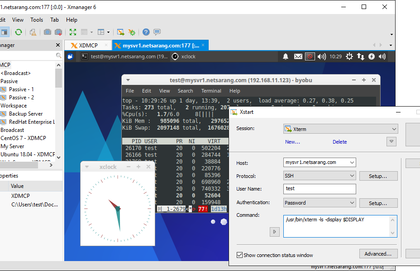Enter full screen with the green arrows icon

(x=73, y=32)
